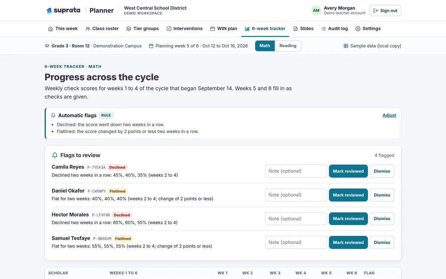Screen dimensions: 446x279
Task: Click the list icon beside Audit log
Action: pyautogui.click(x=323, y=29)
